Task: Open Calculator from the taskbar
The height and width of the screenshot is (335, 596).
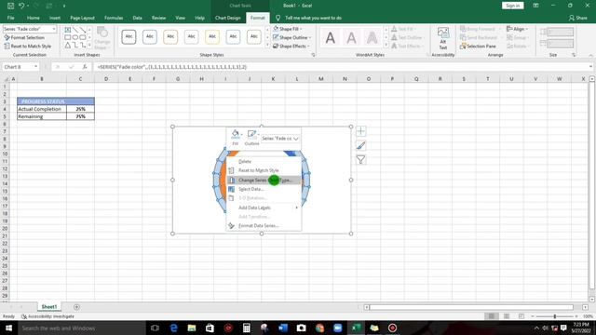Action: [246, 328]
